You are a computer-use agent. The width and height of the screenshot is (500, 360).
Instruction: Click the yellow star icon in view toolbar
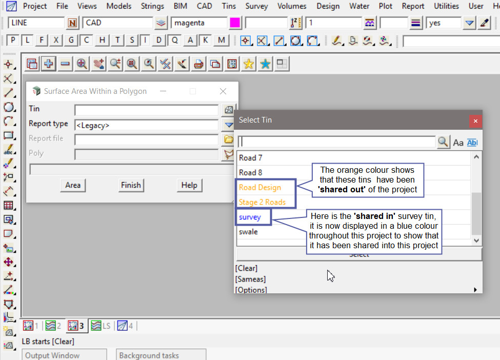(249, 64)
